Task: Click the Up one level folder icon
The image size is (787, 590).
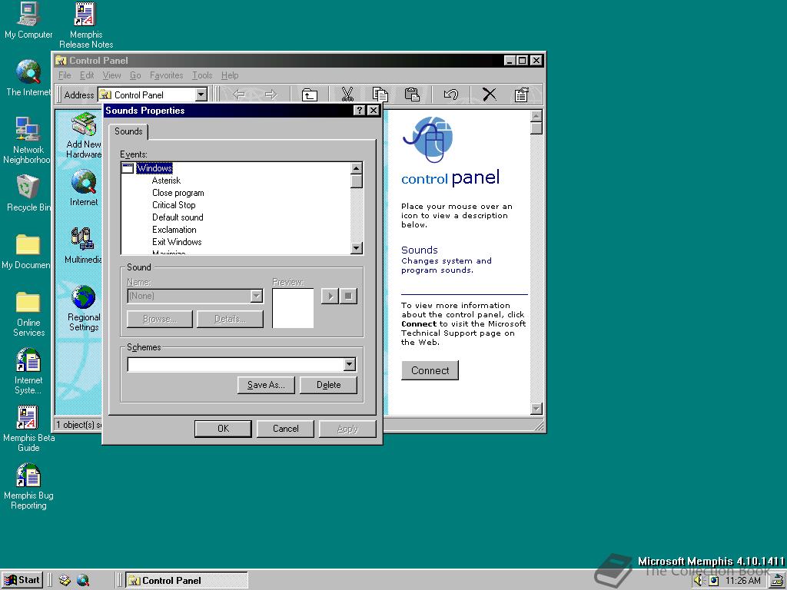Action: [x=309, y=94]
